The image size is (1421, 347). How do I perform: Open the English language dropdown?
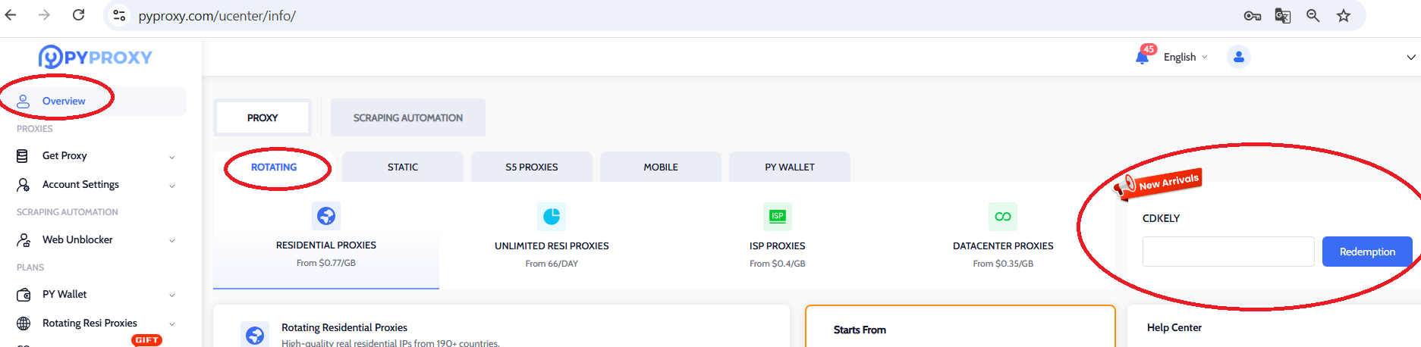tap(1185, 58)
